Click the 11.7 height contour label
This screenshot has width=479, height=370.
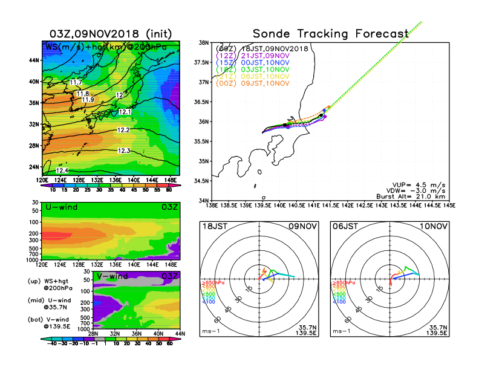76,82
